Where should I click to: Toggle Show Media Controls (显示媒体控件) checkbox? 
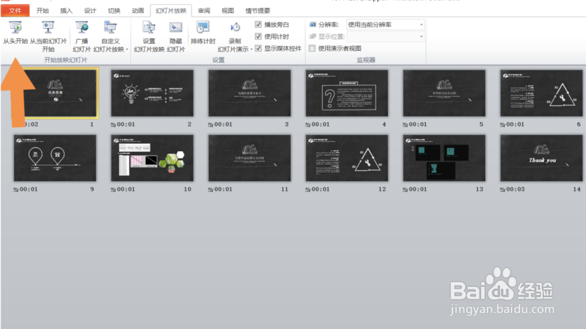pyautogui.click(x=258, y=48)
